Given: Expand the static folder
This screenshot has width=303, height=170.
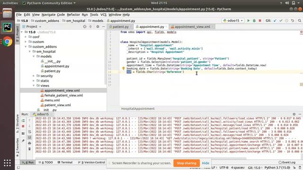Looking at the screenshot, I should (x=34, y=81).
